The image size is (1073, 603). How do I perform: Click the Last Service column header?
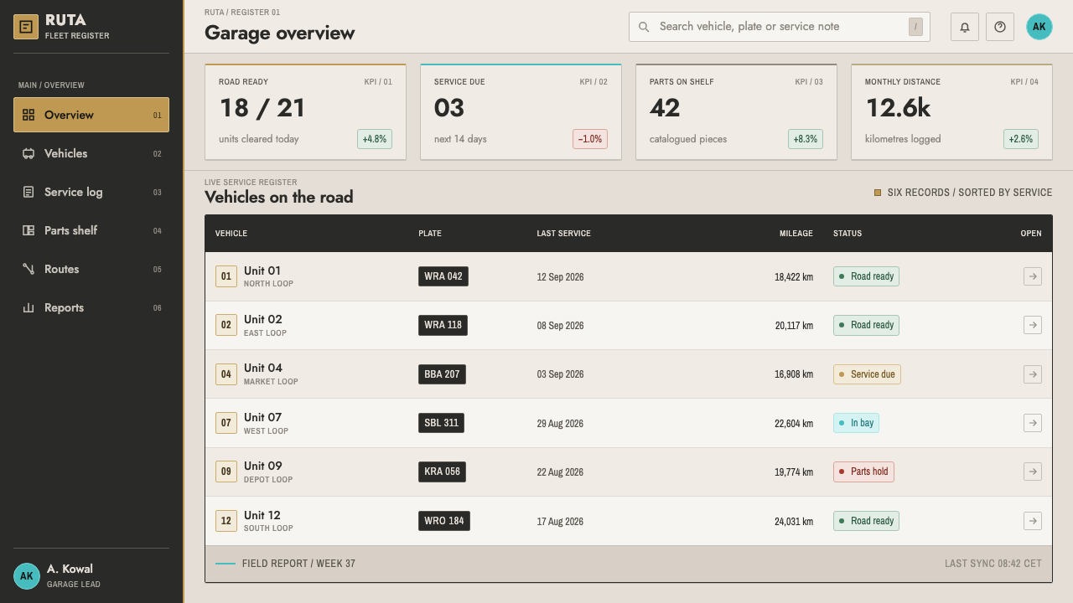(x=563, y=234)
